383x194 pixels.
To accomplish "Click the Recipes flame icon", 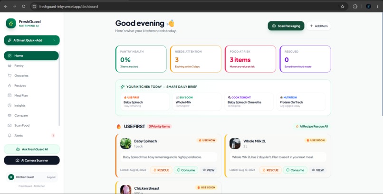I will click(10, 85).
